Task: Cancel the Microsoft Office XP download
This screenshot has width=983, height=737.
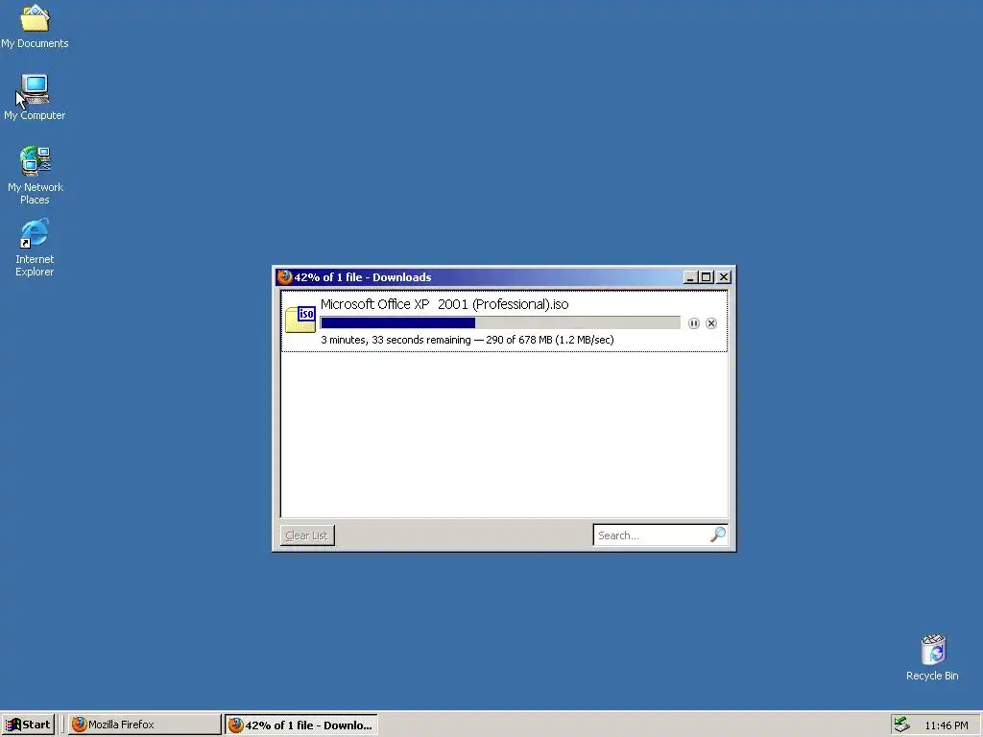Action: pos(711,323)
